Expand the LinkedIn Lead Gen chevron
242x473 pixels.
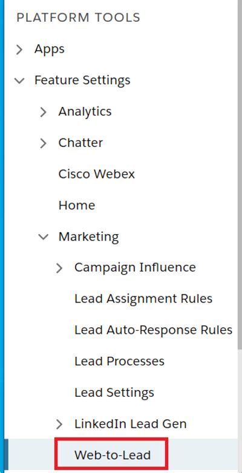[x=59, y=424]
